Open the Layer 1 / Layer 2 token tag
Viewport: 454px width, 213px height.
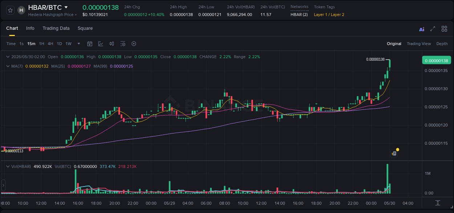click(329, 15)
